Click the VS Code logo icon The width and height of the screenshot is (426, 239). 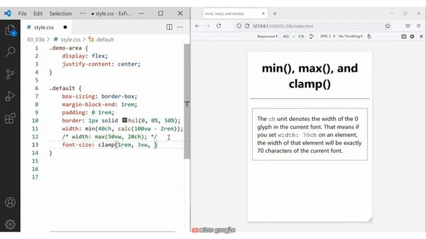[7, 13]
